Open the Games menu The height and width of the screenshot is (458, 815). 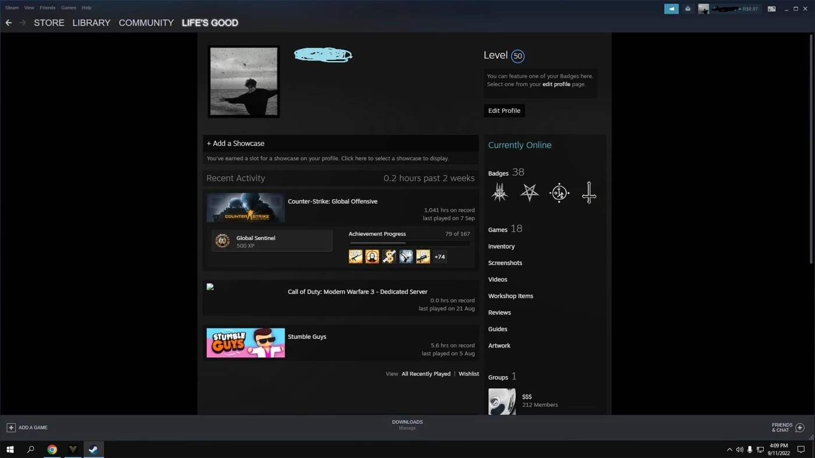[x=69, y=8]
